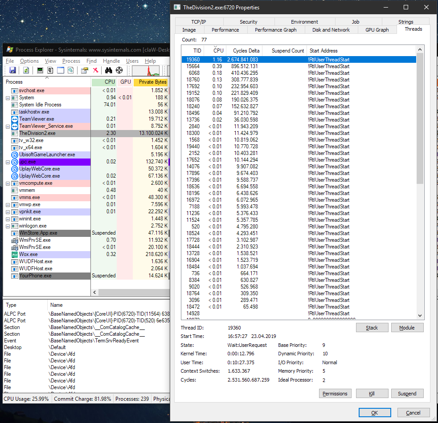Click the upc.exe swirl icon
Image resolution: width=438 pixels, height=423 pixels.
click(15, 162)
